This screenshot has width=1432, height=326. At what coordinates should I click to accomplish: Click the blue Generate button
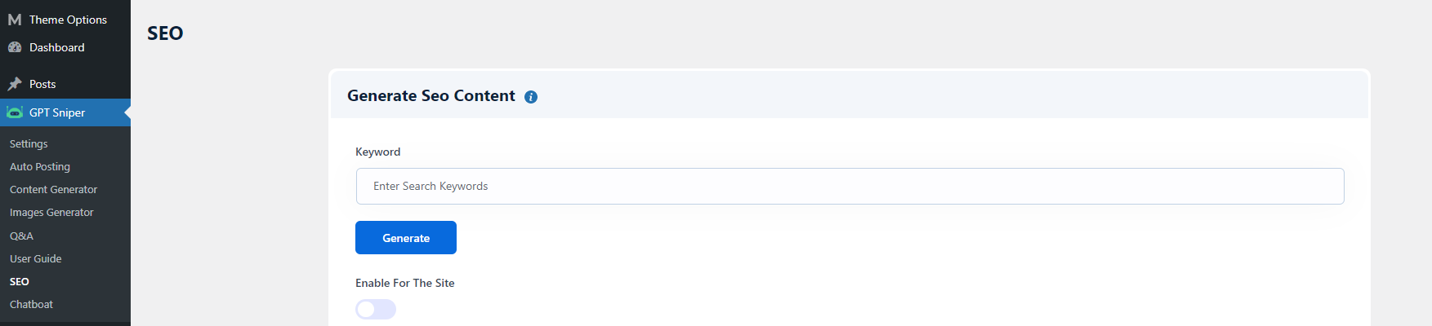[406, 238]
